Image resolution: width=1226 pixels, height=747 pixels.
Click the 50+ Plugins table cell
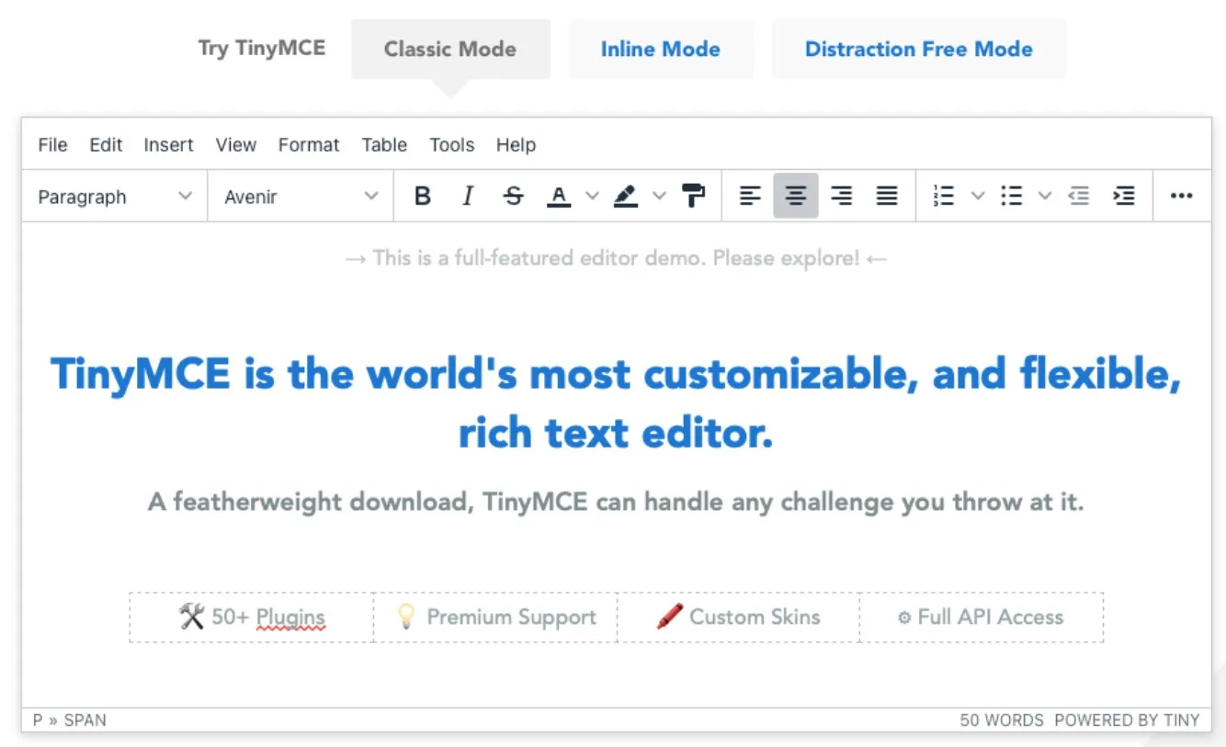252,617
